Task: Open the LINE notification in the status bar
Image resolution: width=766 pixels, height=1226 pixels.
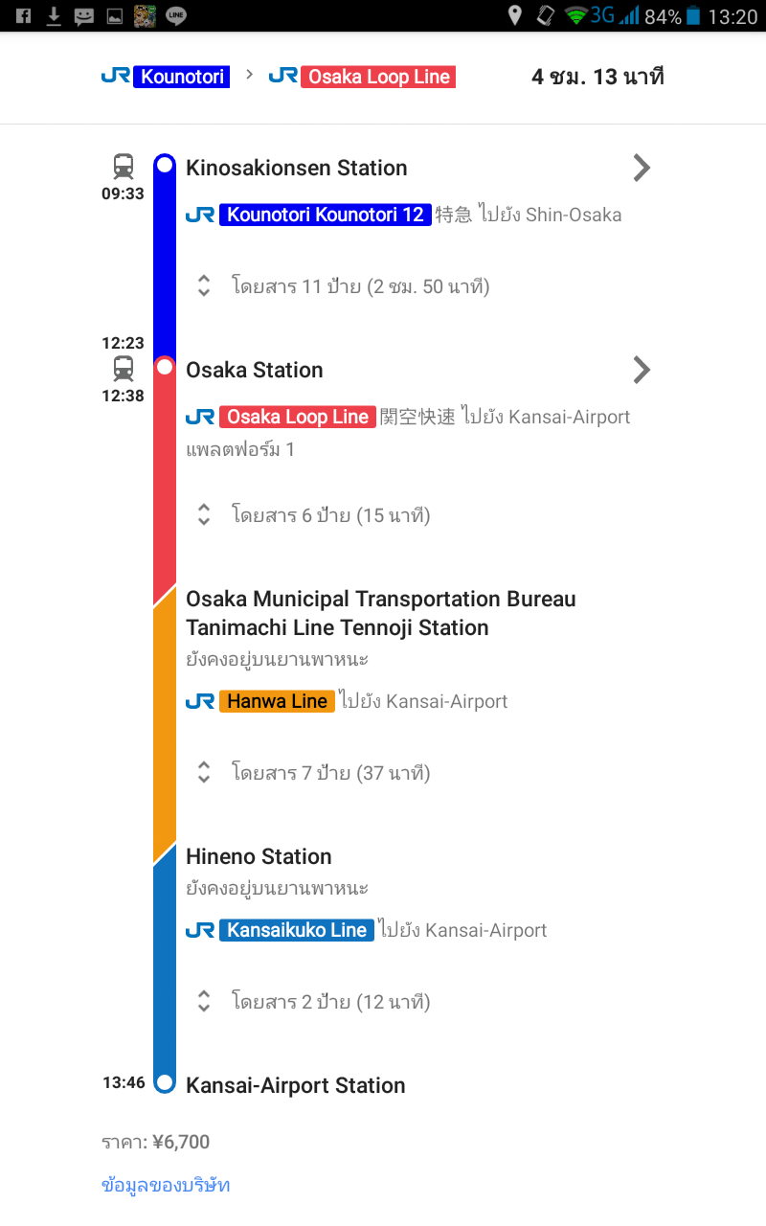Action: click(x=176, y=16)
